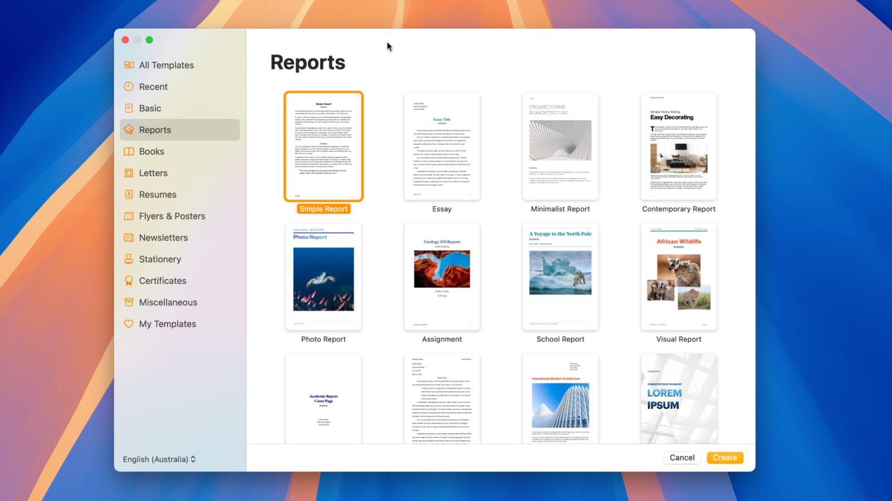Select the Essay template thumbnail
Image resolution: width=892 pixels, height=501 pixels.
pos(442,146)
